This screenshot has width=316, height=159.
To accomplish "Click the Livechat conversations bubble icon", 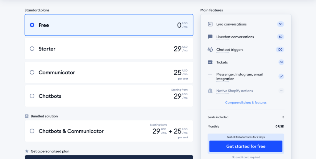I will 210,37.
